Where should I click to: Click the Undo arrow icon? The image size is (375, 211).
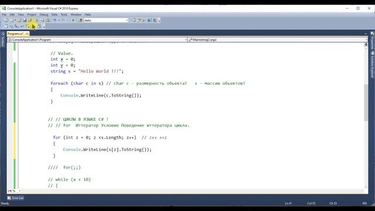54,21
